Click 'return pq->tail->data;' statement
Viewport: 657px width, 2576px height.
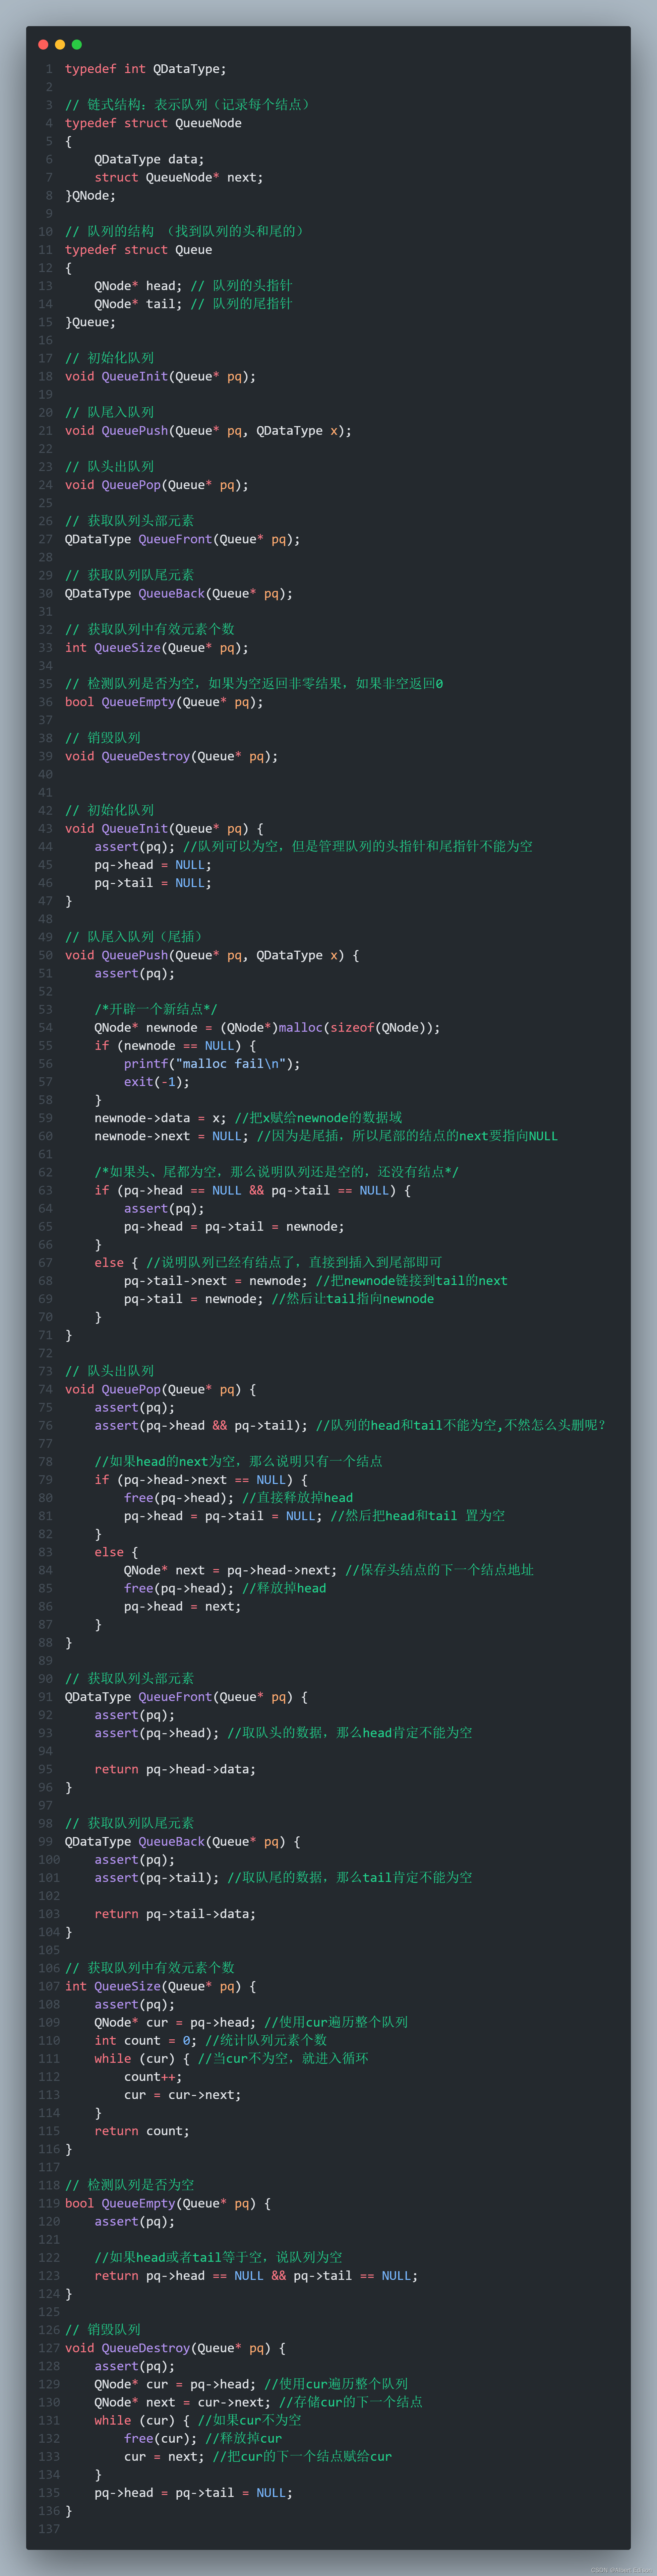coord(175,1914)
